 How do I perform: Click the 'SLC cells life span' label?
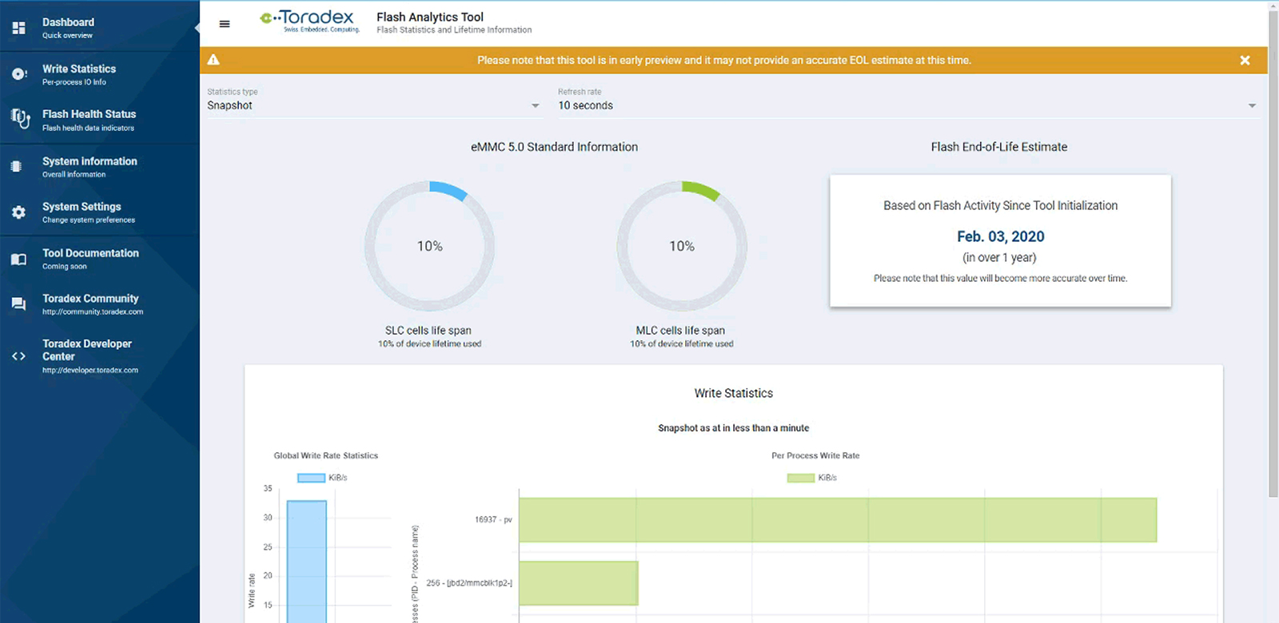428,331
